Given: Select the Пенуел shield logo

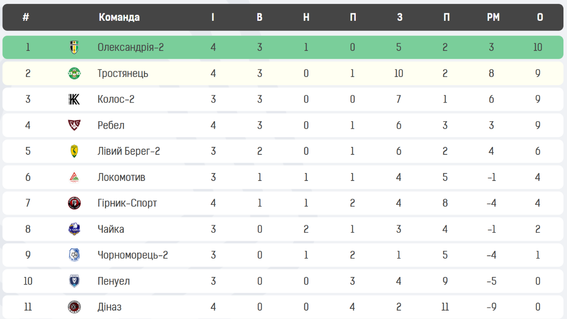Looking at the screenshot, I should 74,281.
